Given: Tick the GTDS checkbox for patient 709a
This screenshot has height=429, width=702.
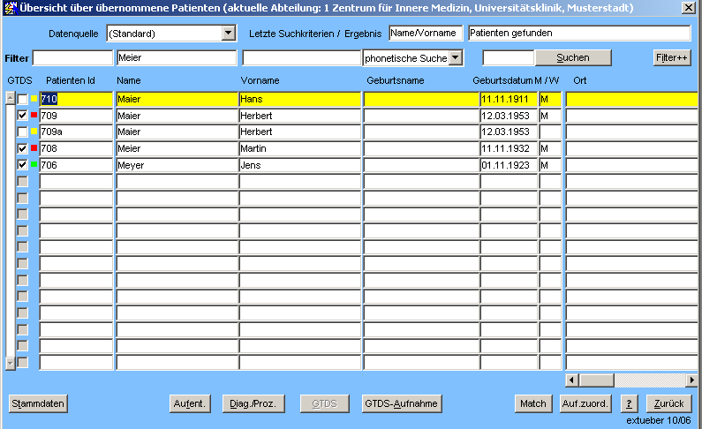Looking at the screenshot, I should 23,132.
